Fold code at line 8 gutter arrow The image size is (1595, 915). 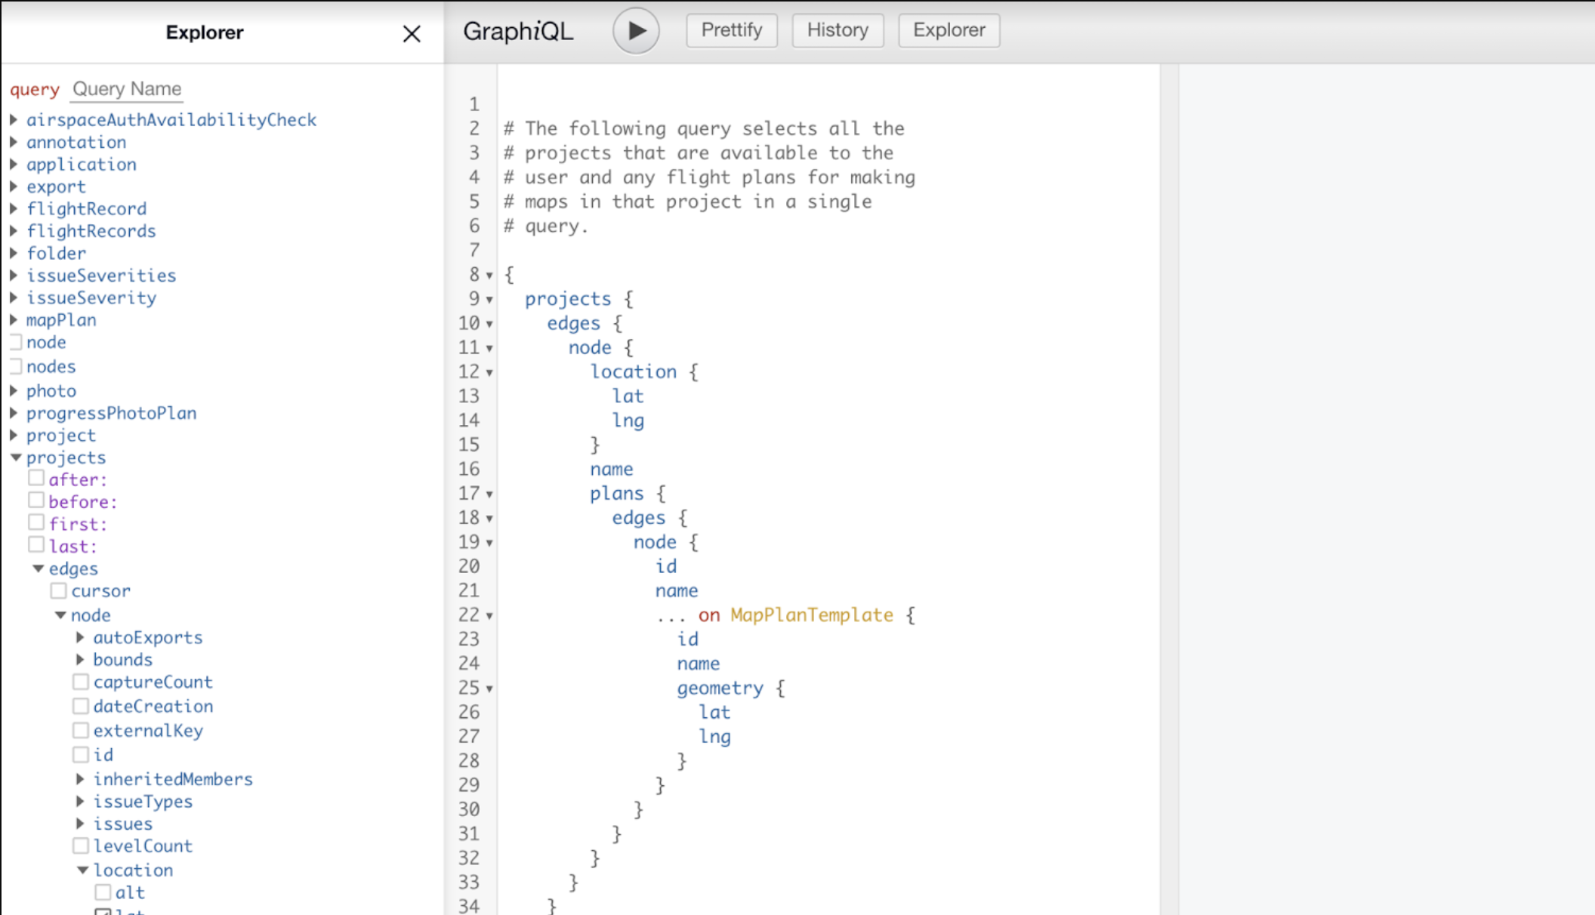click(489, 276)
